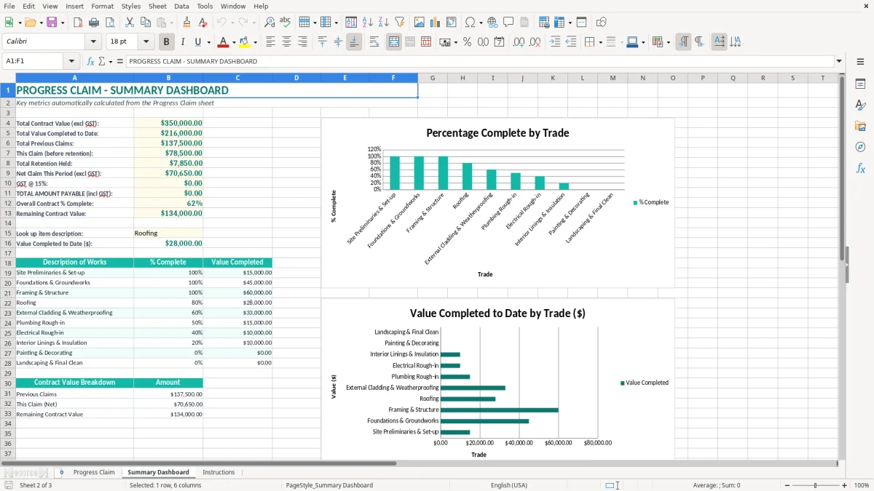The height and width of the screenshot is (491, 874).
Task: Select Percentage Complete by Trade chart
Action: (497, 203)
